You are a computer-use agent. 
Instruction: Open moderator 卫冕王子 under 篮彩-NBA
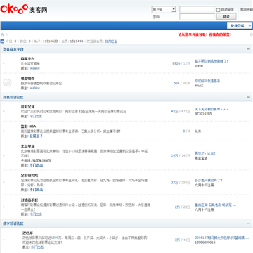36,136
